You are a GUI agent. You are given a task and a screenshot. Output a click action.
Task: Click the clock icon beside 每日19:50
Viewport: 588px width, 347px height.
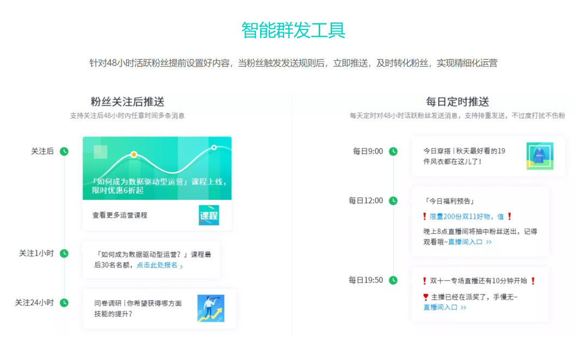[393, 280]
